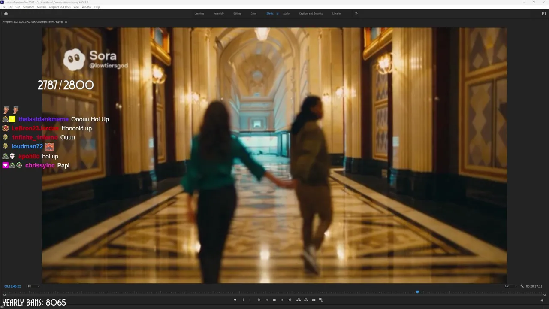The width and height of the screenshot is (549, 309).
Task: Open the Button Editor plus icon
Action: pos(542,300)
